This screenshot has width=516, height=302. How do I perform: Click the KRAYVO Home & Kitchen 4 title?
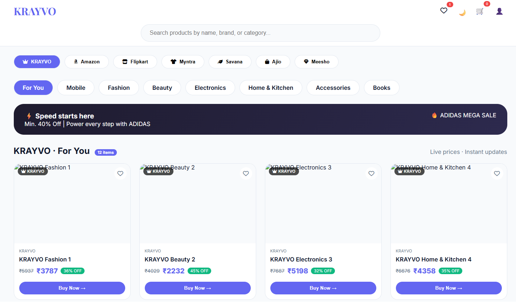coord(434,259)
